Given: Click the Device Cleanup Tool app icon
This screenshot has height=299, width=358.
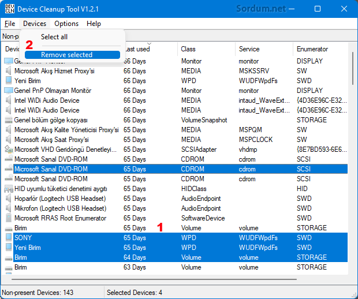Looking at the screenshot, I should coord(9,9).
